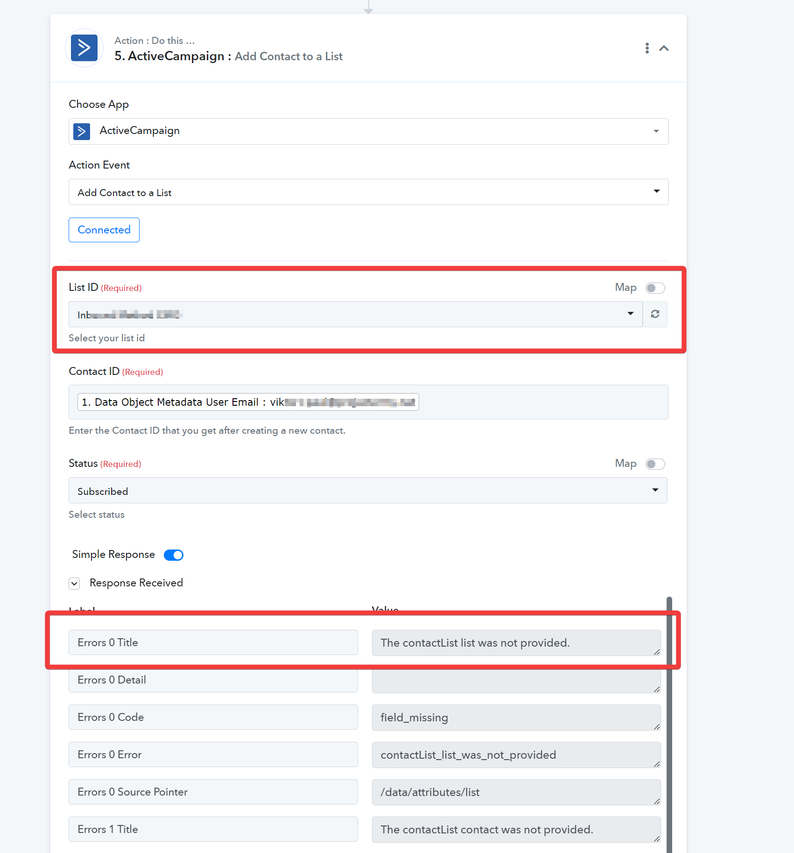Click the response list vertical scrollbar
Screen dimensions: 794x853
pos(669,725)
